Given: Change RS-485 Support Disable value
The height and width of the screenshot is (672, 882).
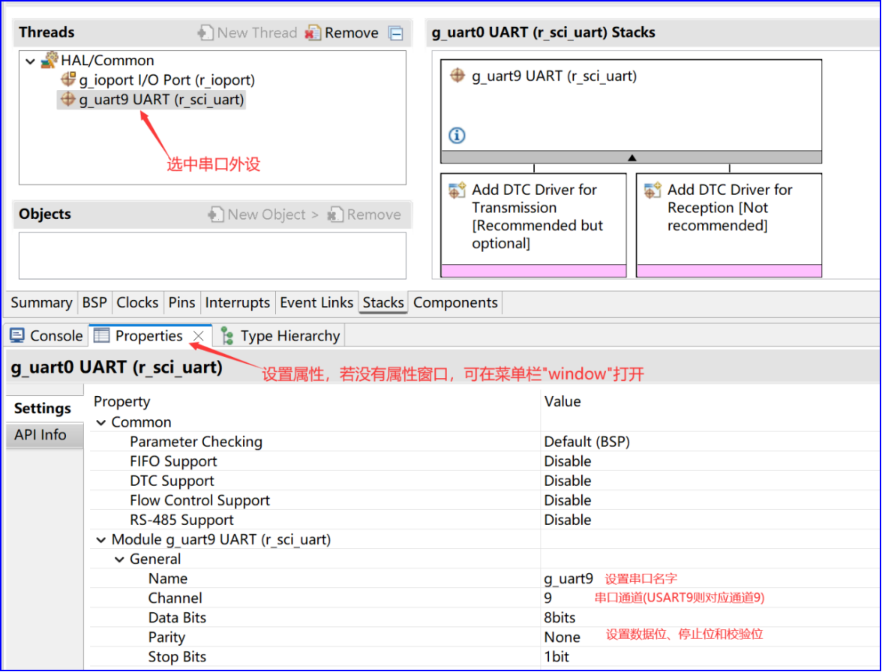Looking at the screenshot, I should pyautogui.click(x=709, y=520).
